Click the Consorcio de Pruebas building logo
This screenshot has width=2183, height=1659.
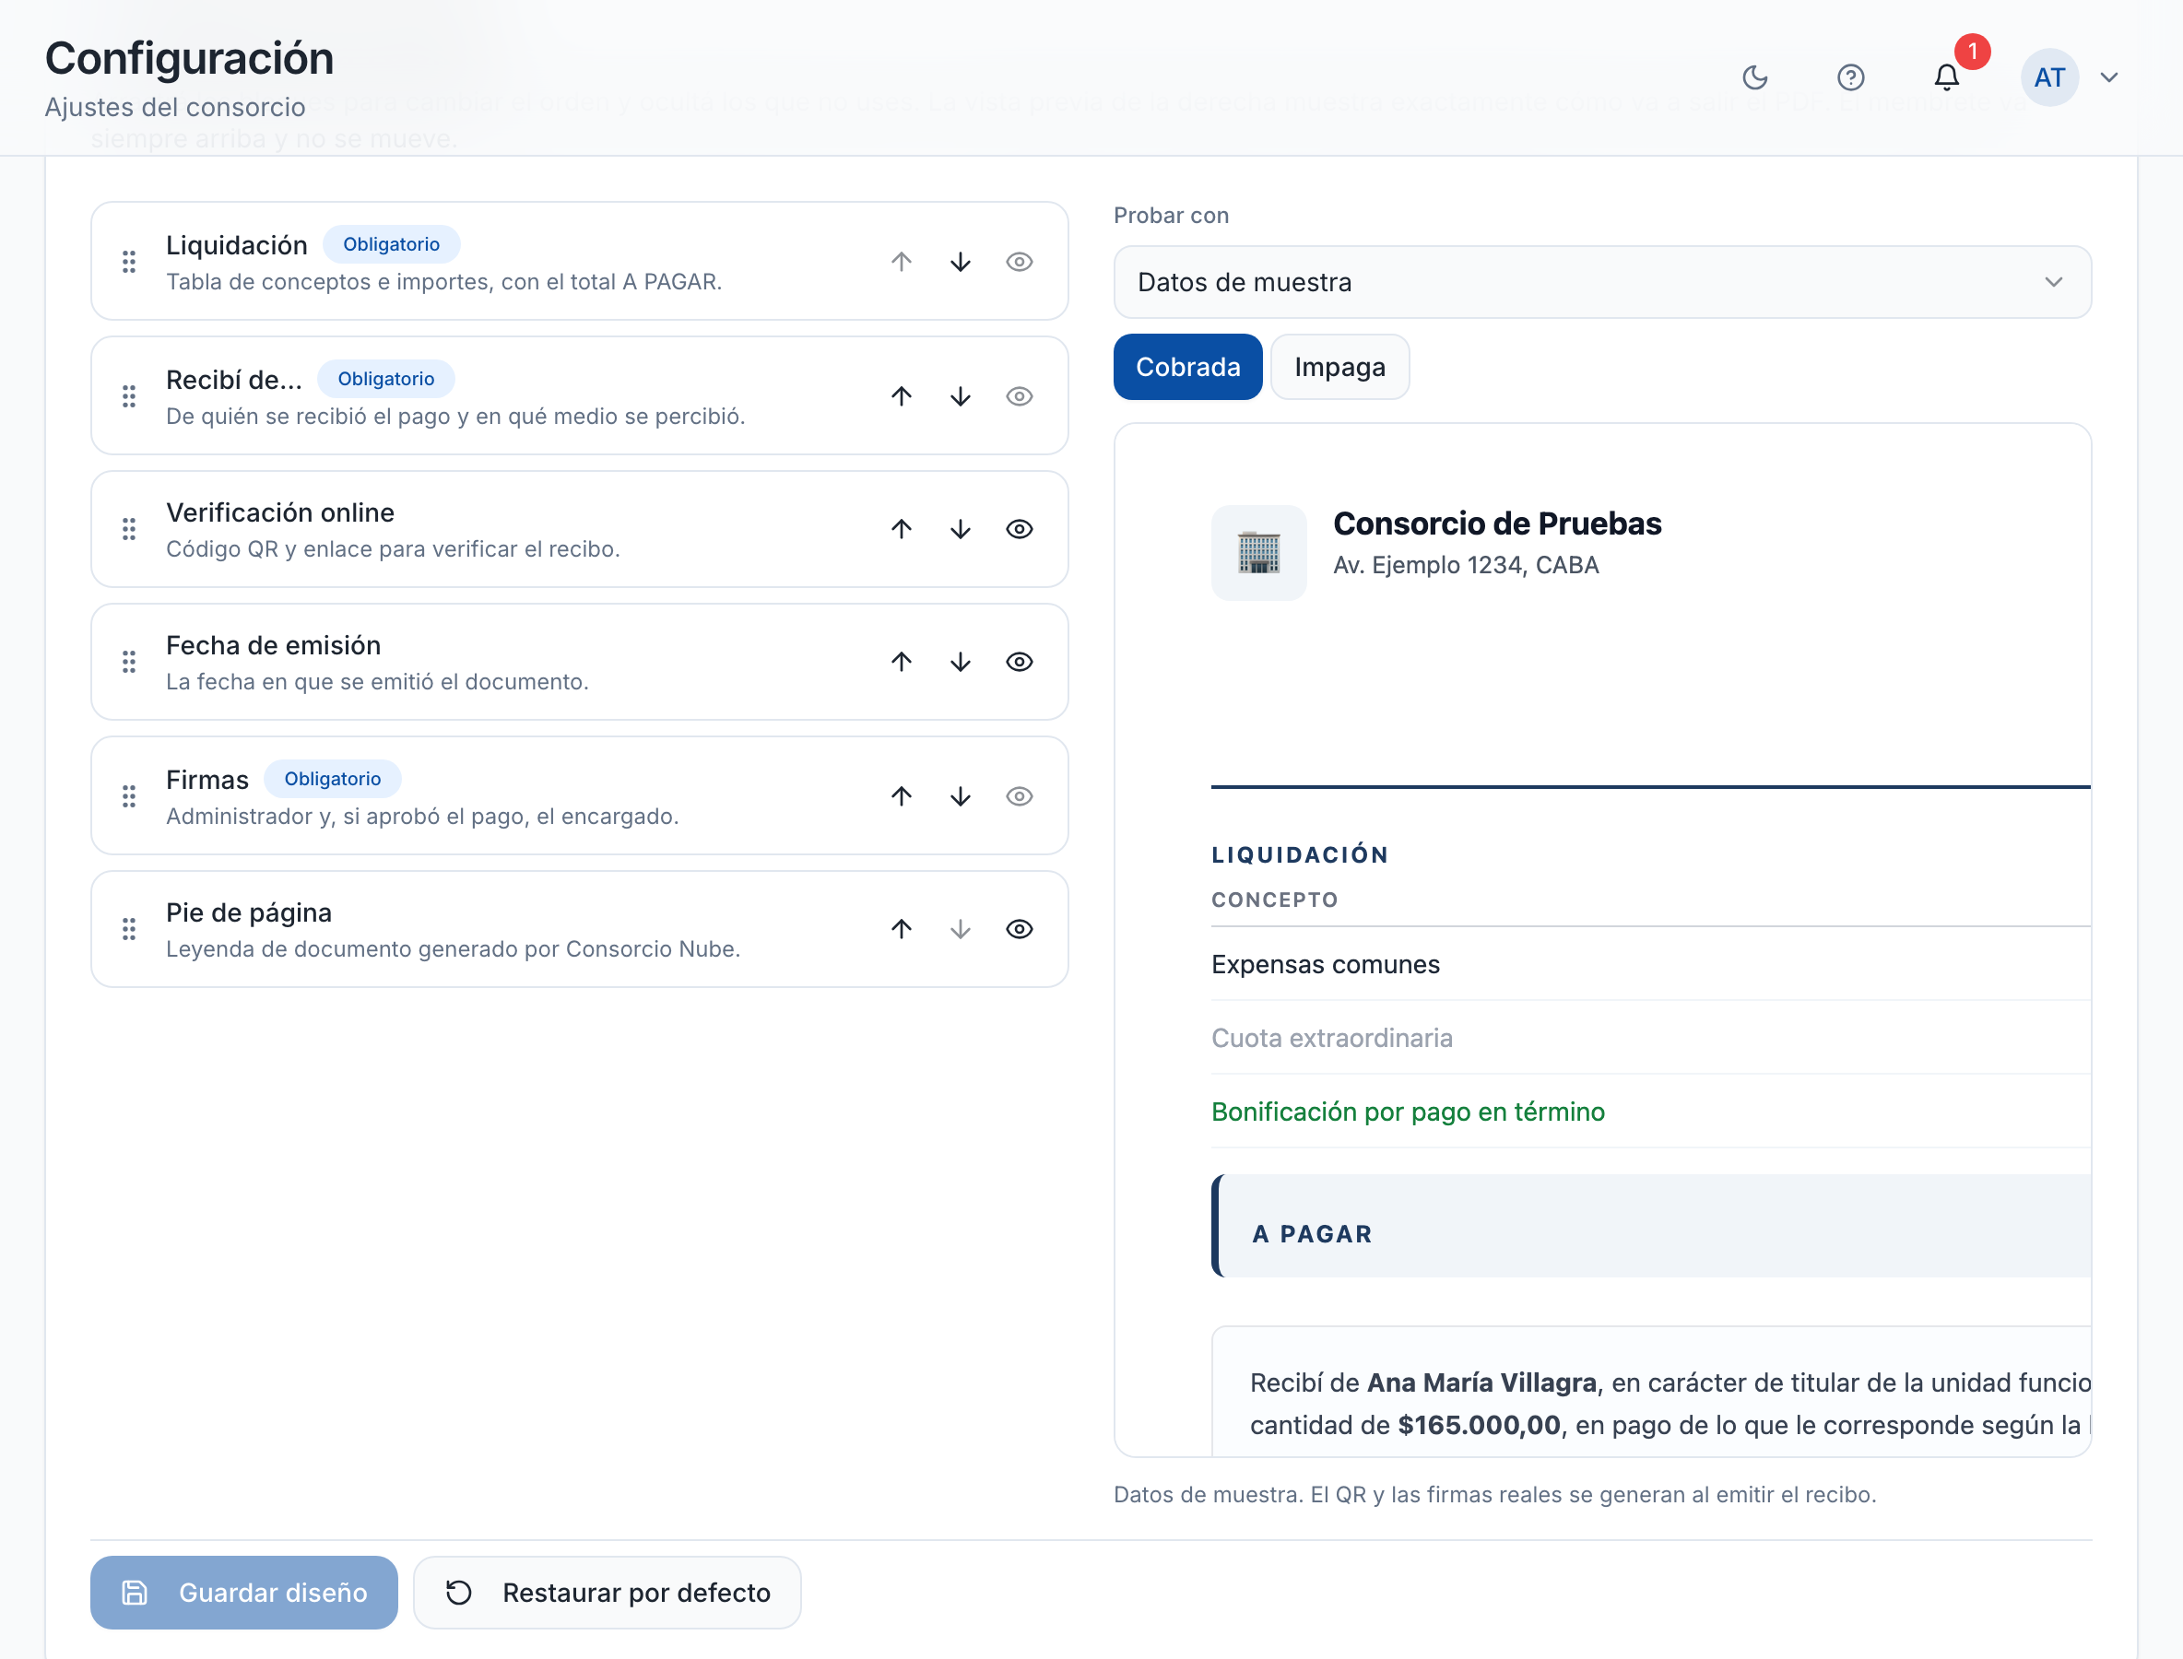[x=1258, y=552]
